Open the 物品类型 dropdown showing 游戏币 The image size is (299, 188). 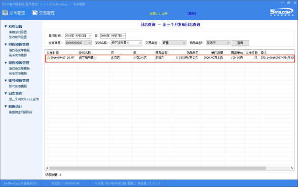pos(218,43)
